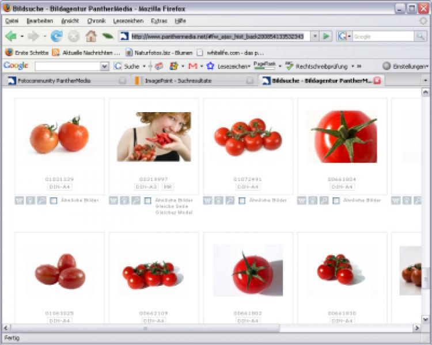432x345 pixels.
Task: Click the magnifier icon under image 00319997
Action: 135,201
